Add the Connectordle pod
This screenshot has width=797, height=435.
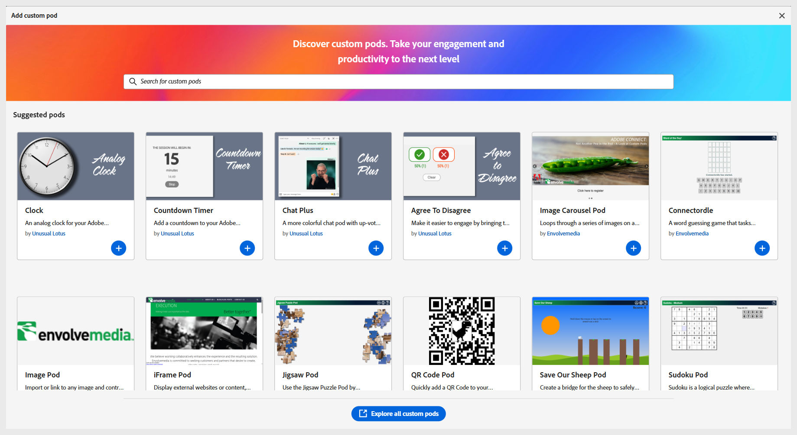[x=762, y=248]
